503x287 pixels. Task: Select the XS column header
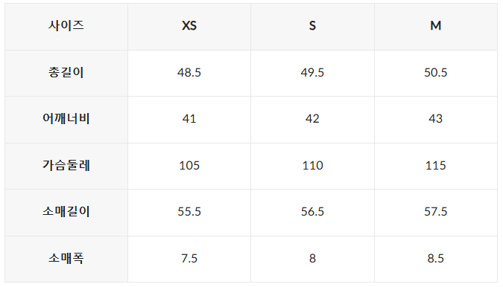click(189, 25)
